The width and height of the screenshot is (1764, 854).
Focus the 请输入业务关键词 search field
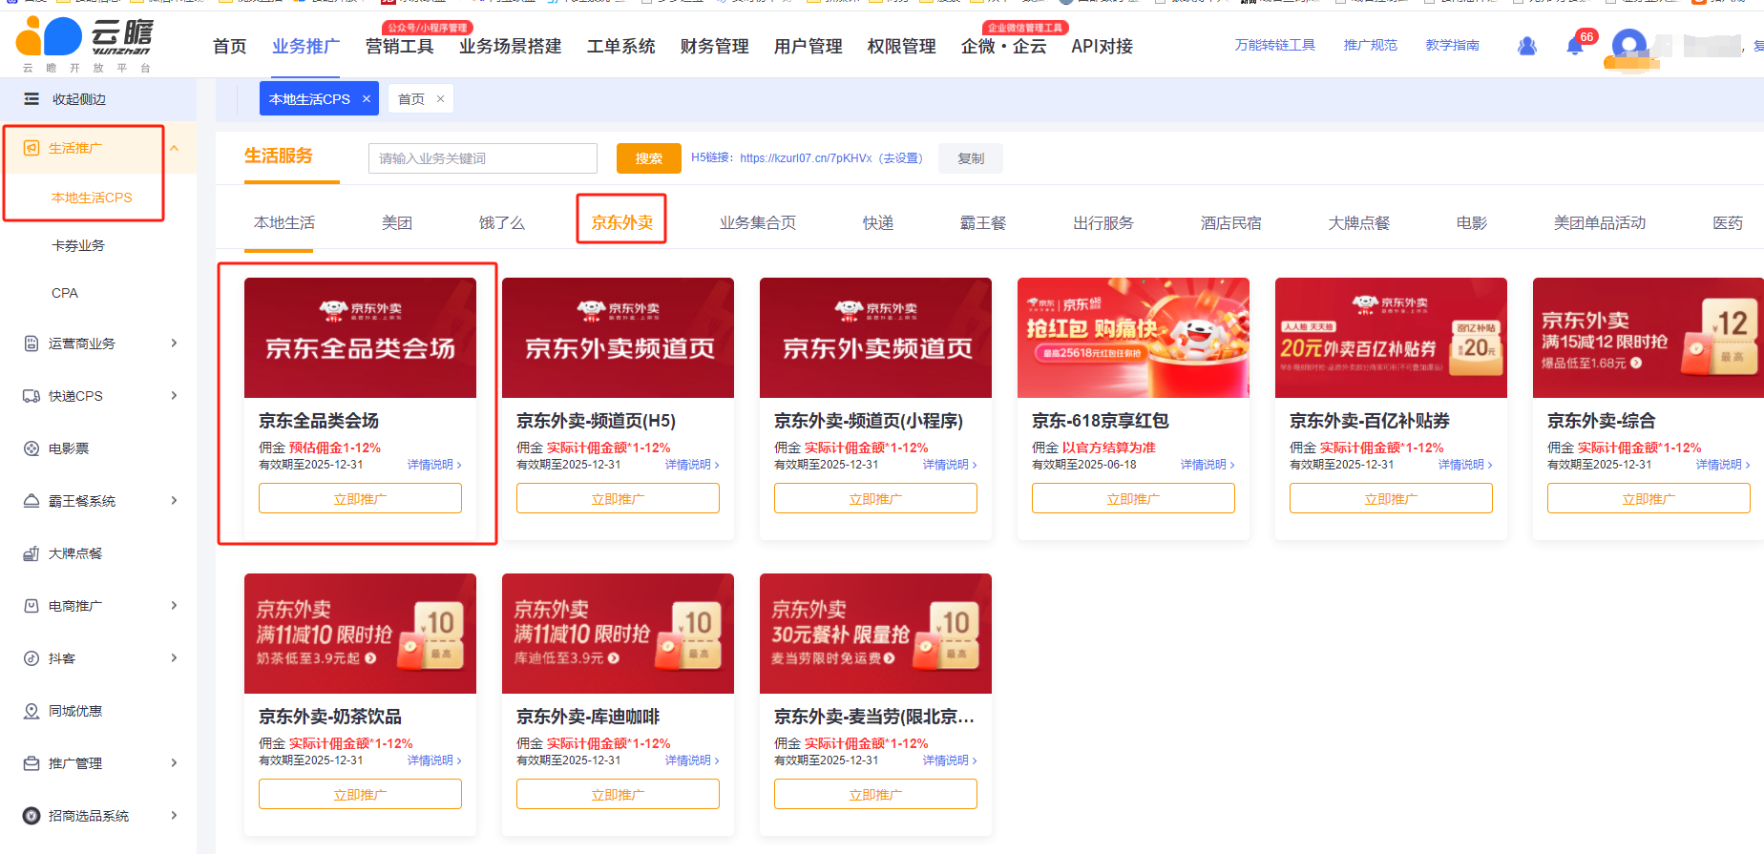coord(483,158)
